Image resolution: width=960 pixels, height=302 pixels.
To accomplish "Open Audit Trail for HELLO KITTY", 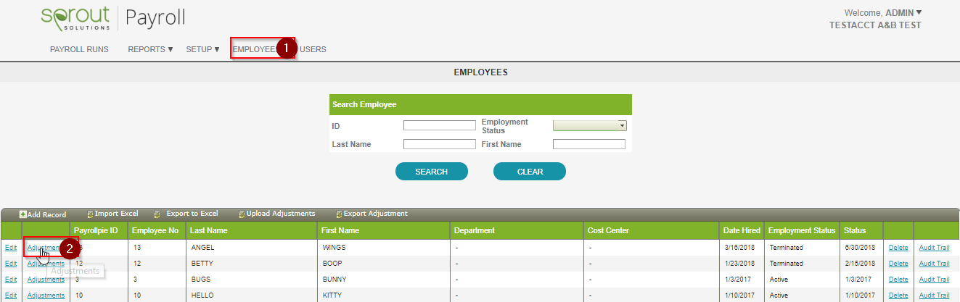I will (x=934, y=295).
